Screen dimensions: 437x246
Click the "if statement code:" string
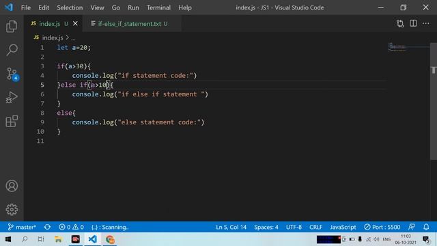(156, 76)
